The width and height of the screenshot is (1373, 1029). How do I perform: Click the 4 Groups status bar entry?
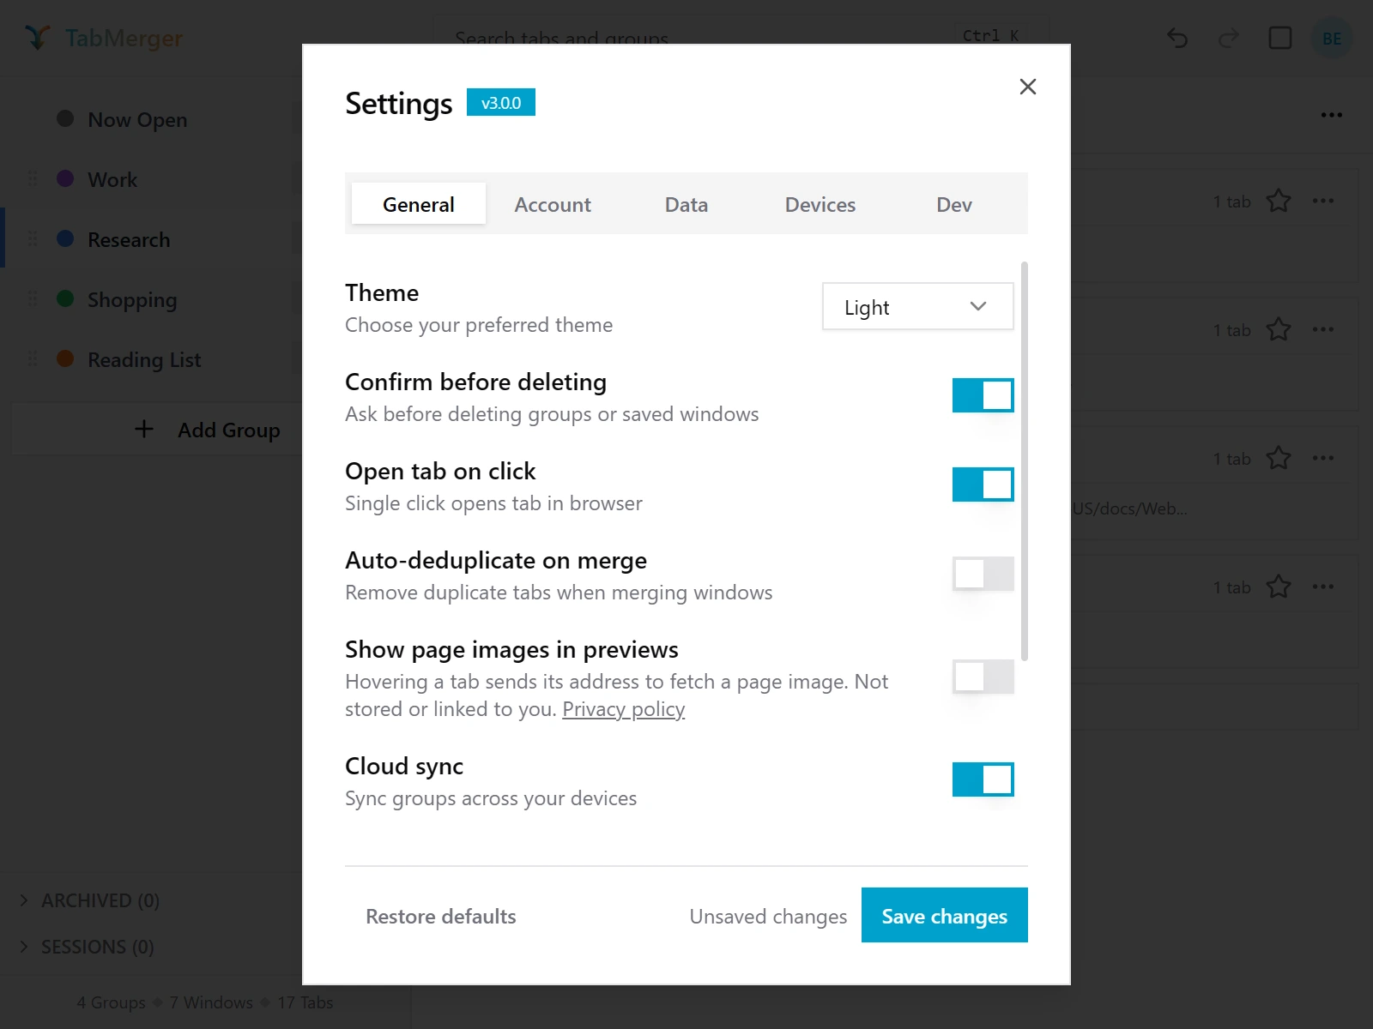point(112,1002)
